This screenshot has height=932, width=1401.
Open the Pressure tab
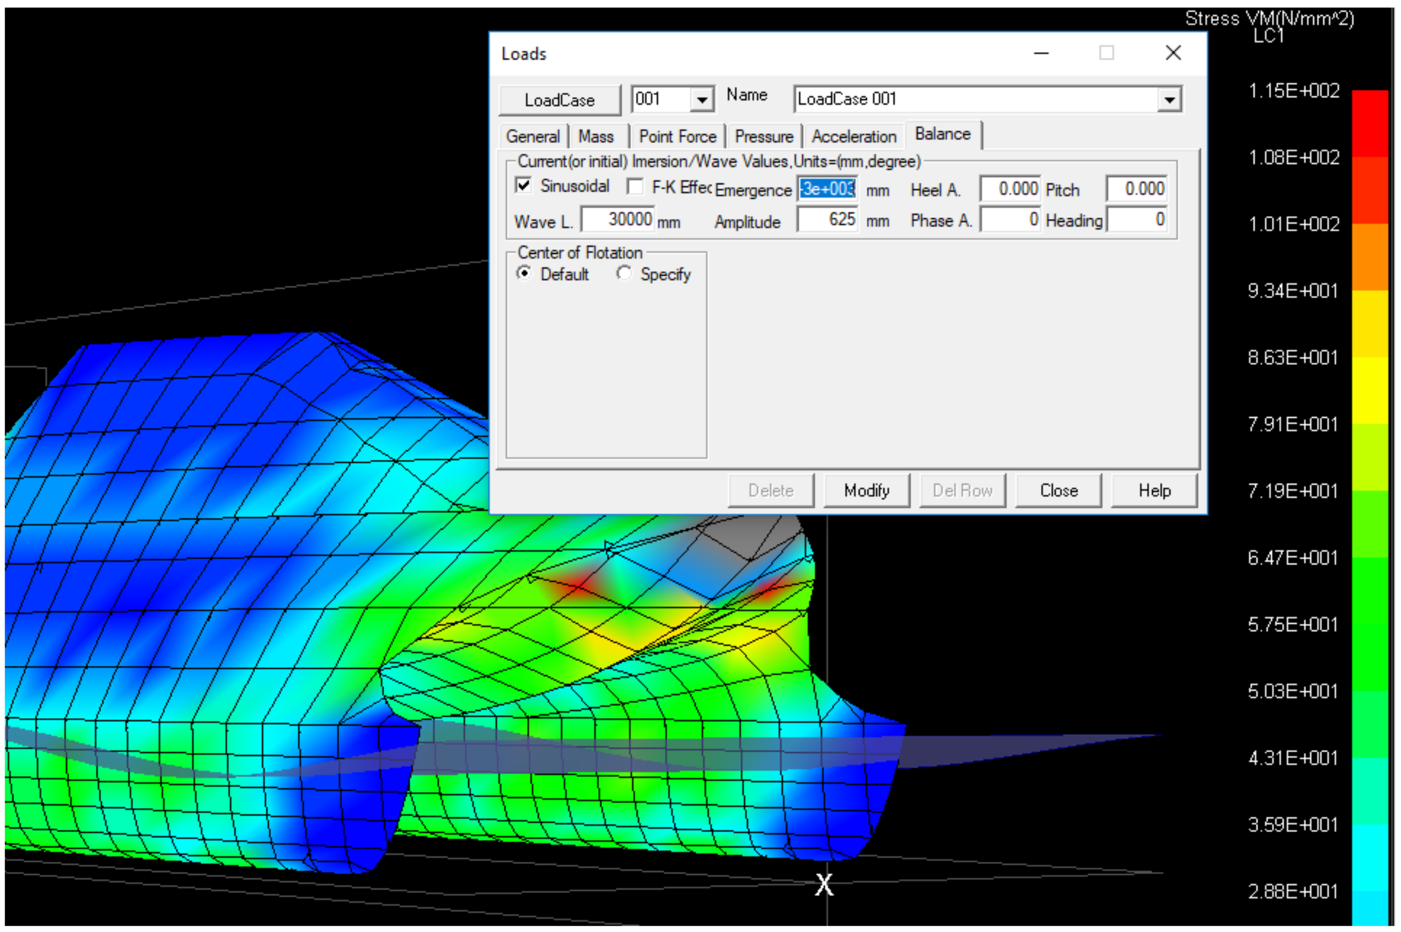click(763, 136)
